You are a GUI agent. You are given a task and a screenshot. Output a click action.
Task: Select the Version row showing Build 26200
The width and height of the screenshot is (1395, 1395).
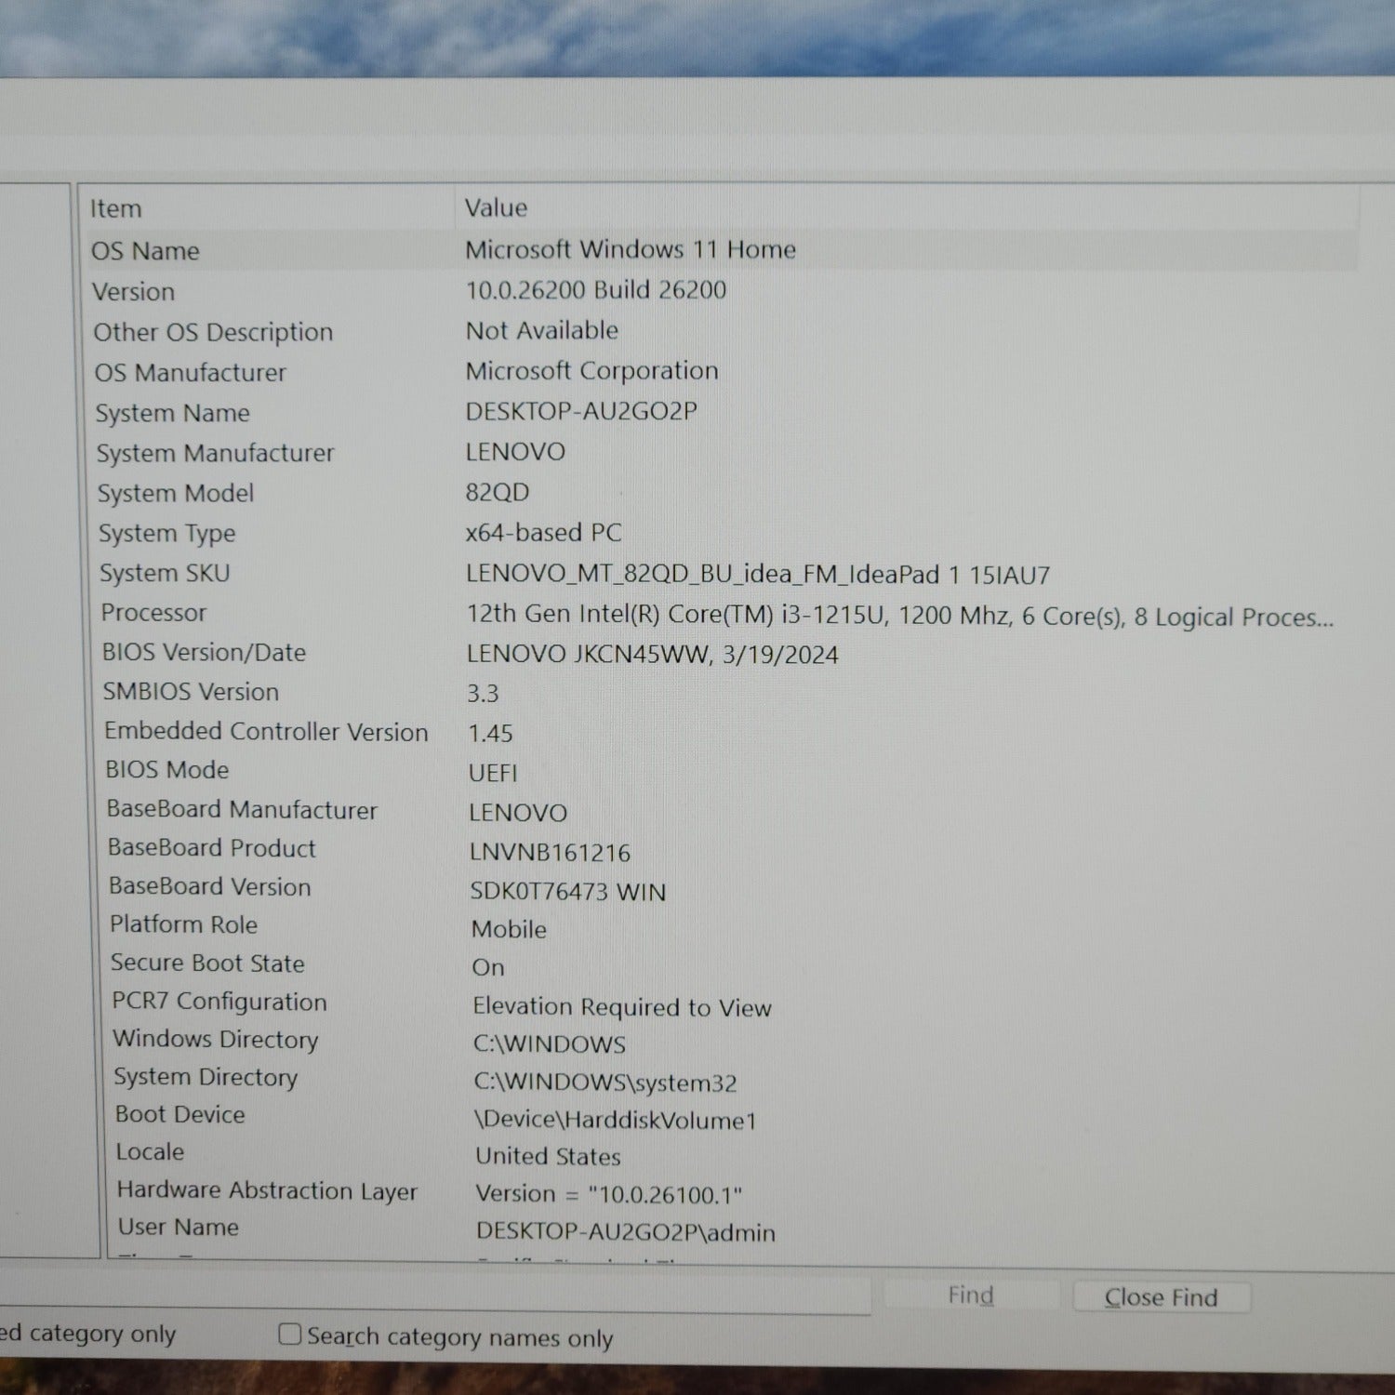134,292
